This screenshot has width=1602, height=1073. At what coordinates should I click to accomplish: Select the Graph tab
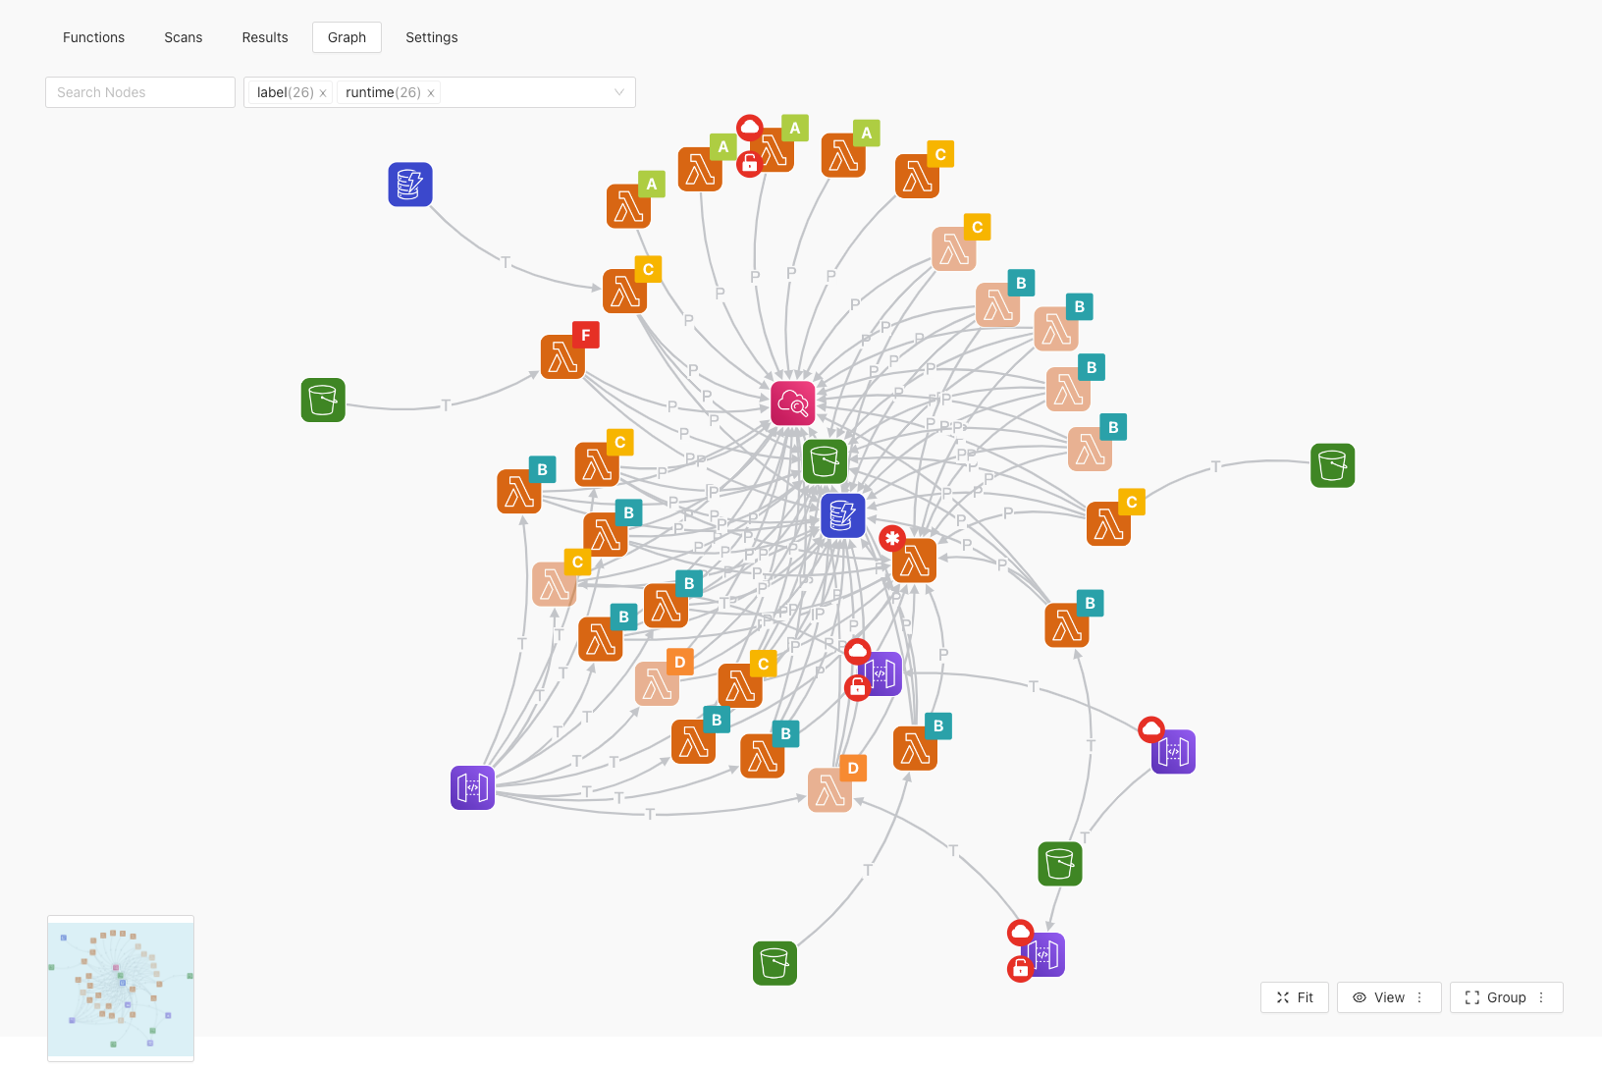[x=347, y=37]
